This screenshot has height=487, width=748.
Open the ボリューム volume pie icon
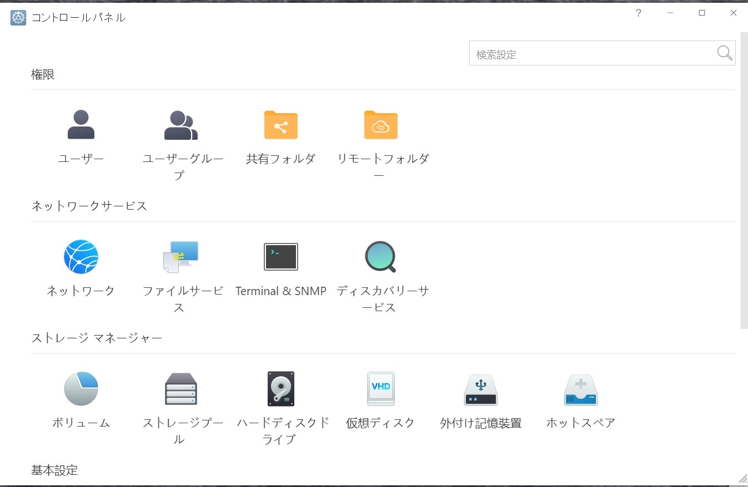(x=81, y=389)
